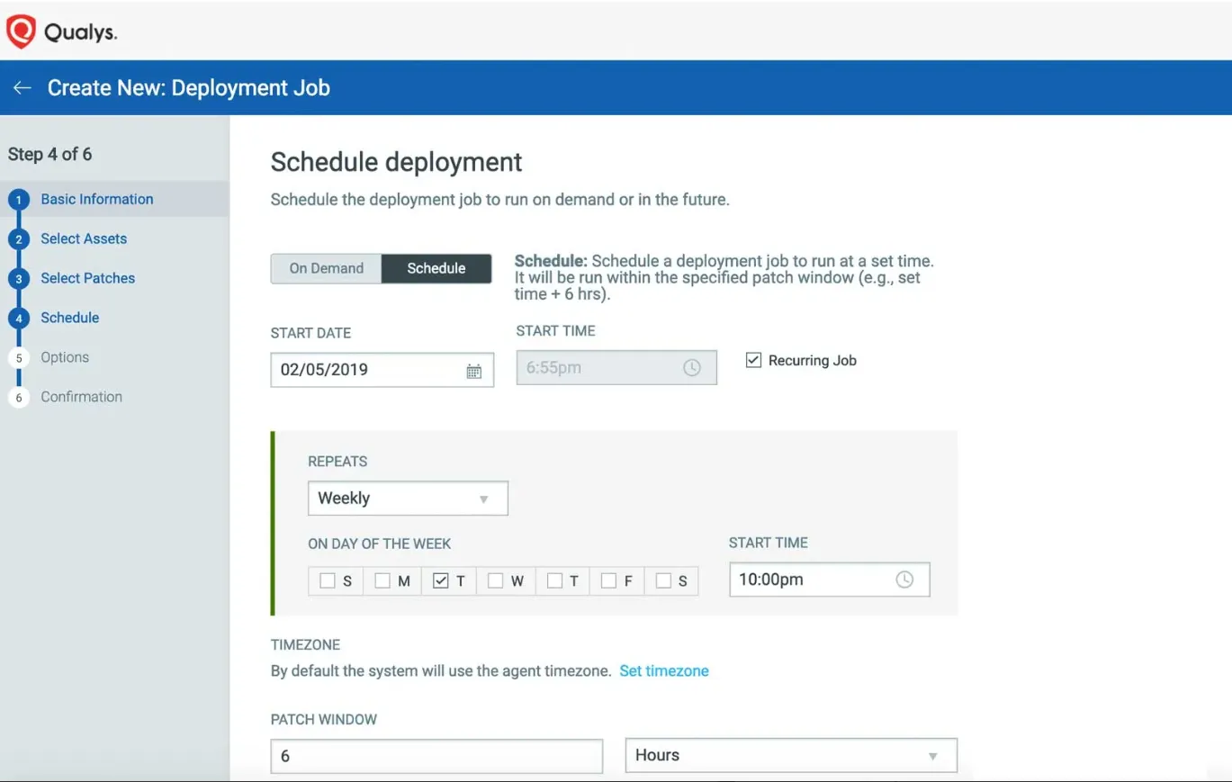The height and width of the screenshot is (782, 1232).
Task: Check the Friday (F) checkbox
Action: [x=608, y=580]
